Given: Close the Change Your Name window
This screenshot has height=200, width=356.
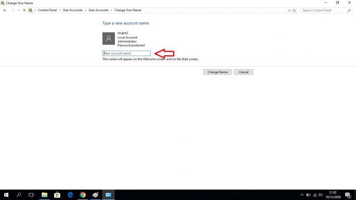Looking at the screenshot, I should pyautogui.click(x=350, y=3).
